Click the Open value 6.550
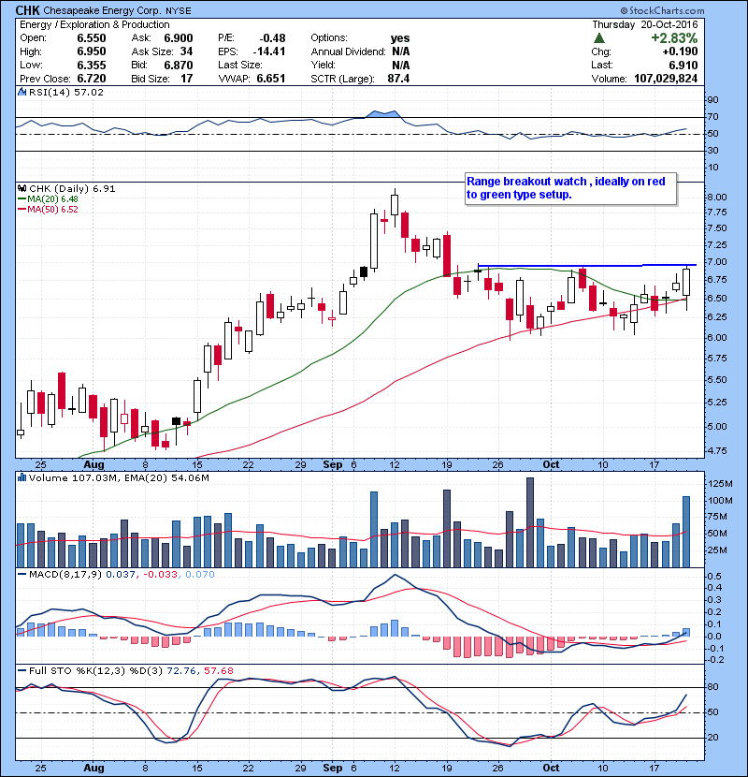The width and height of the screenshot is (748, 777). click(92, 38)
